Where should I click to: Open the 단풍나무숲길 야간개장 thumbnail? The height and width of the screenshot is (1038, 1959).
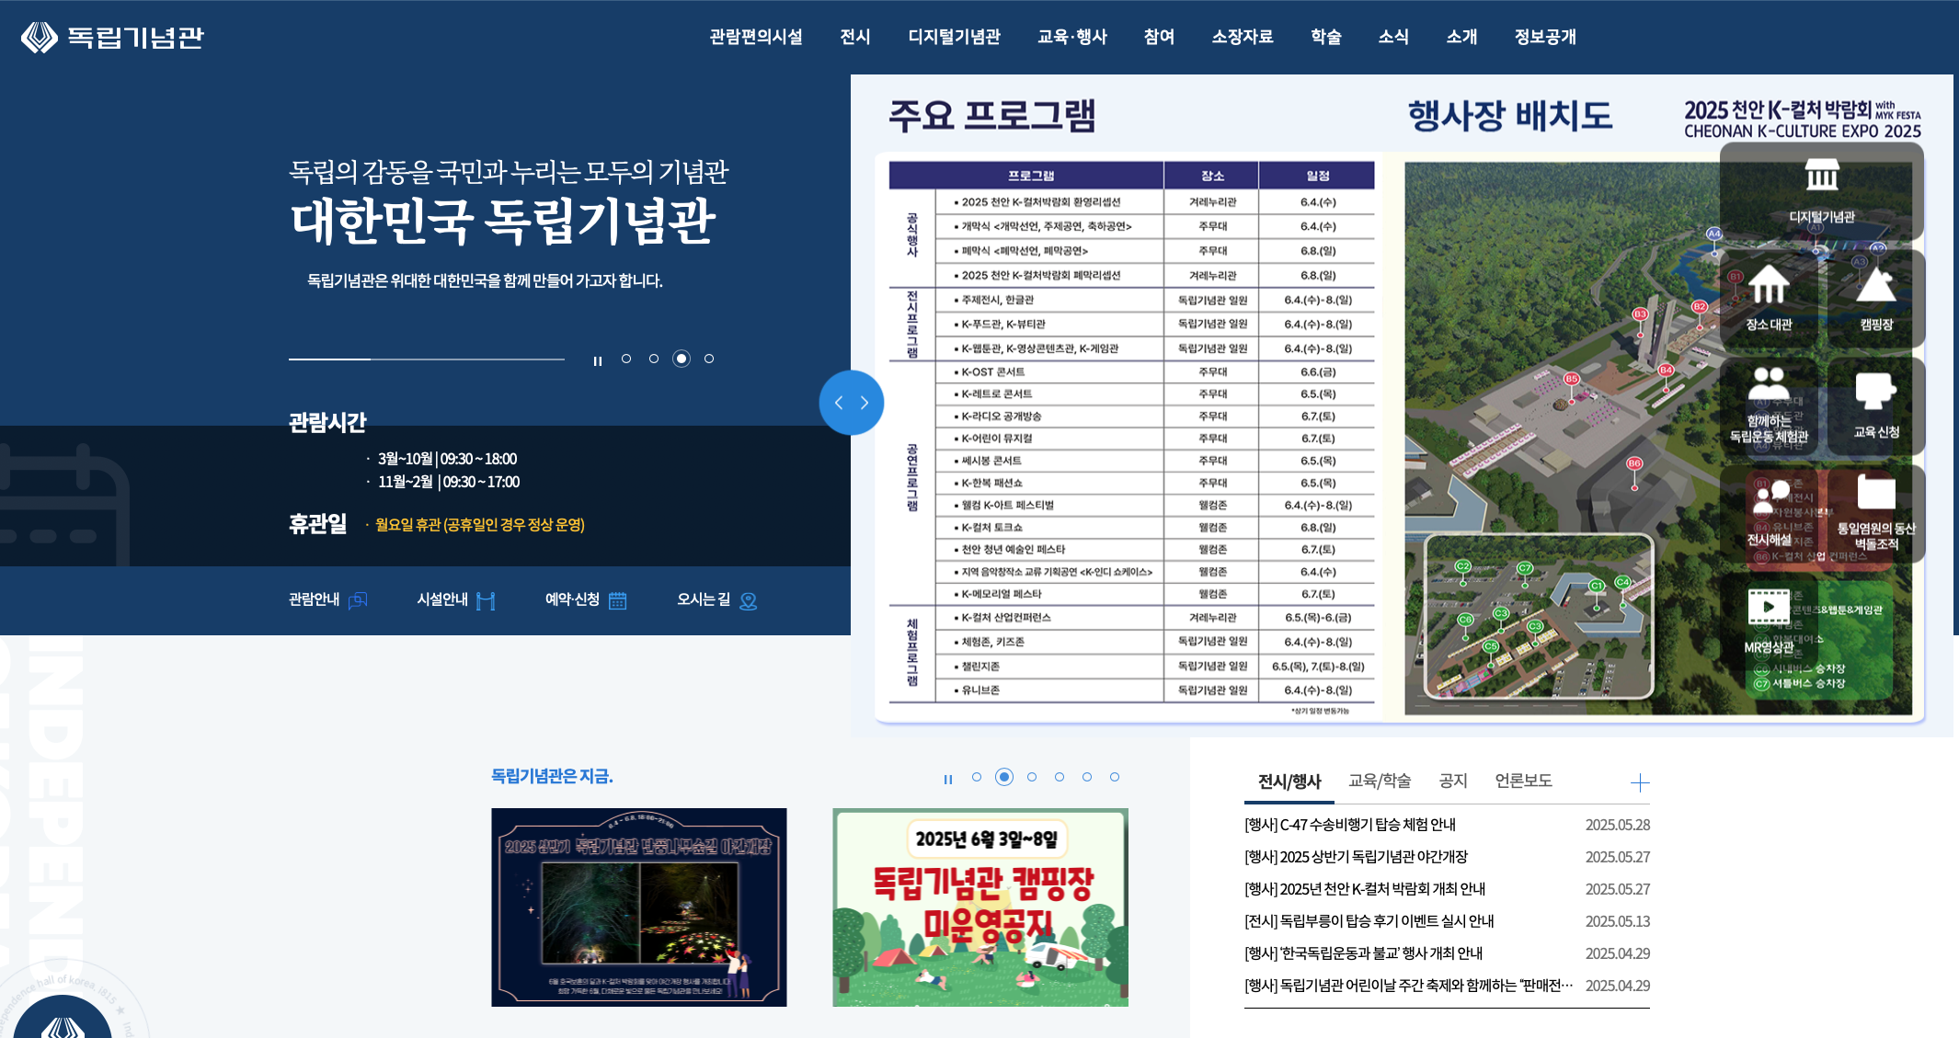pos(639,907)
